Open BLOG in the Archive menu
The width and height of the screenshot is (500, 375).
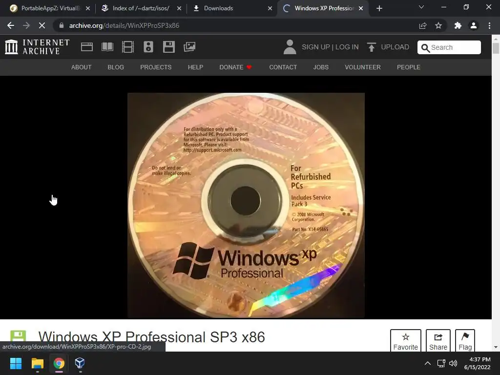(x=116, y=67)
